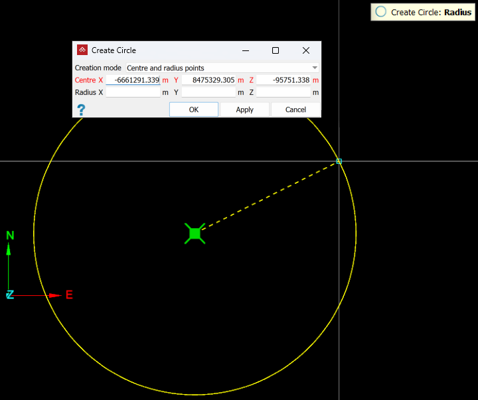Click the green N axis arrow
Screen dimensions: 478x400
click(x=9, y=248)
